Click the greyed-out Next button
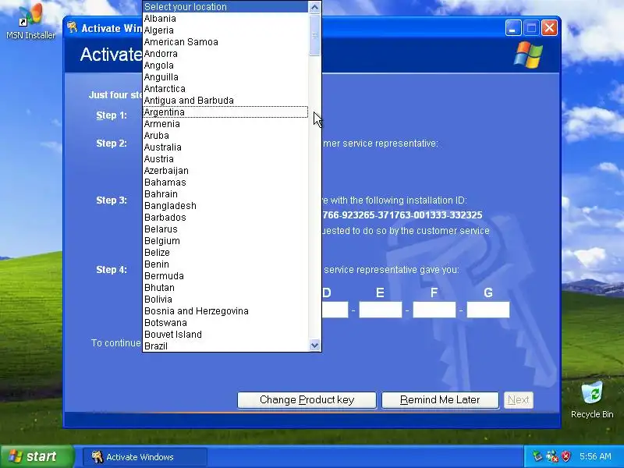Screen dimensions: 624x468 pyautogui.click(x=519, y=400)
